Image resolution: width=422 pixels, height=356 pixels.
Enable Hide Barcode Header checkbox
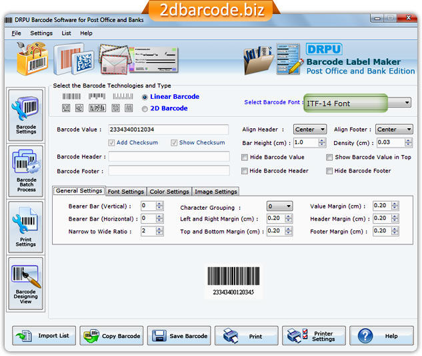(x=245, y=171)
